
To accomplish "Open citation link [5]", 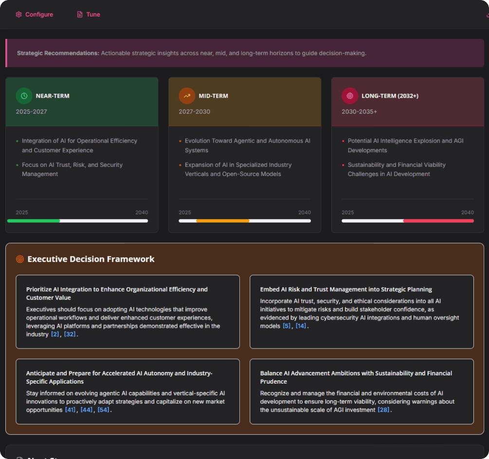I will pos(287,326).
